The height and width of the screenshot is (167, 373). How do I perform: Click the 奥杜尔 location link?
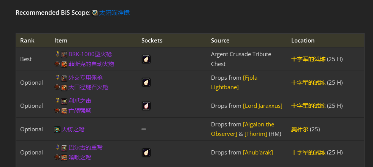tap(300, 129)
